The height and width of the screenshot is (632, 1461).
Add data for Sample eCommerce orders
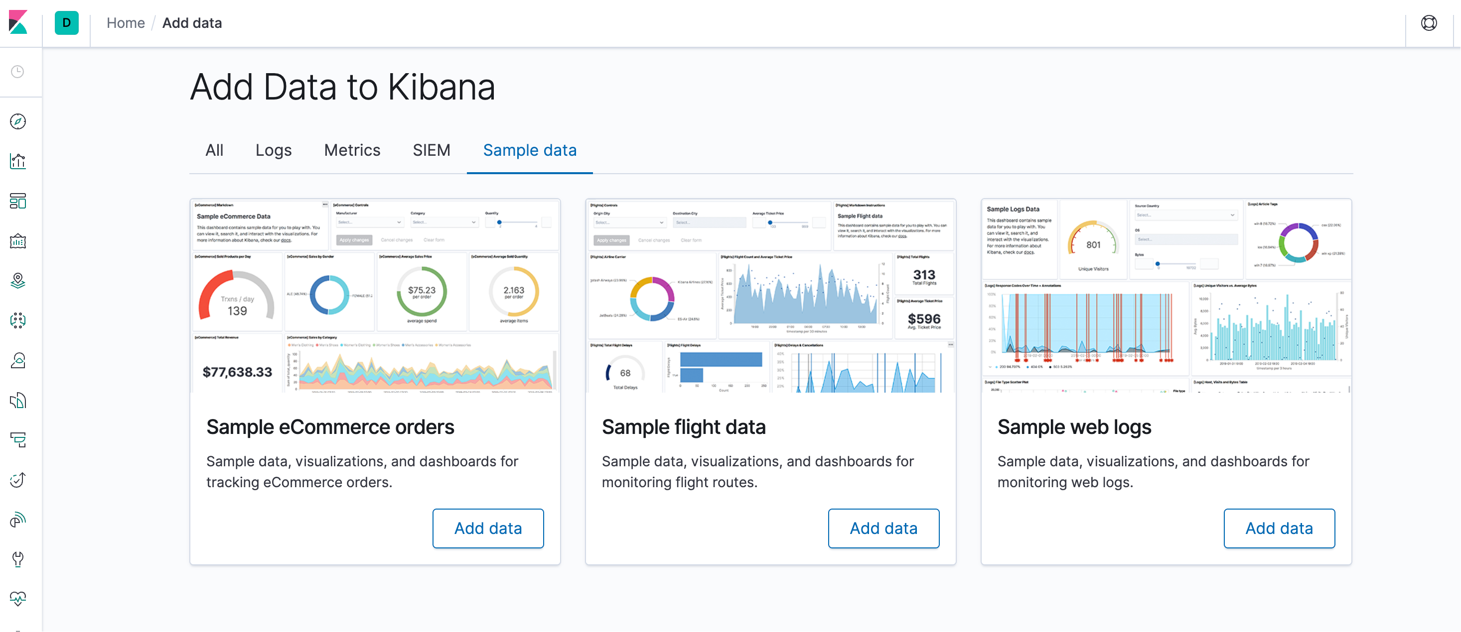pos(488,528)
